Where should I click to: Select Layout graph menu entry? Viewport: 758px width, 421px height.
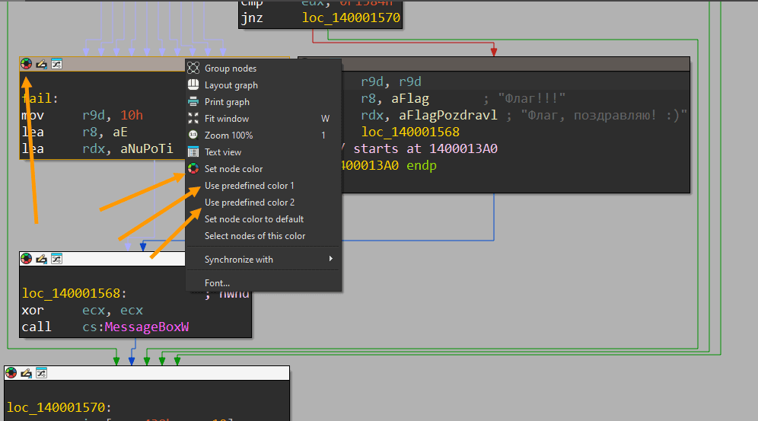pos(231,85)
